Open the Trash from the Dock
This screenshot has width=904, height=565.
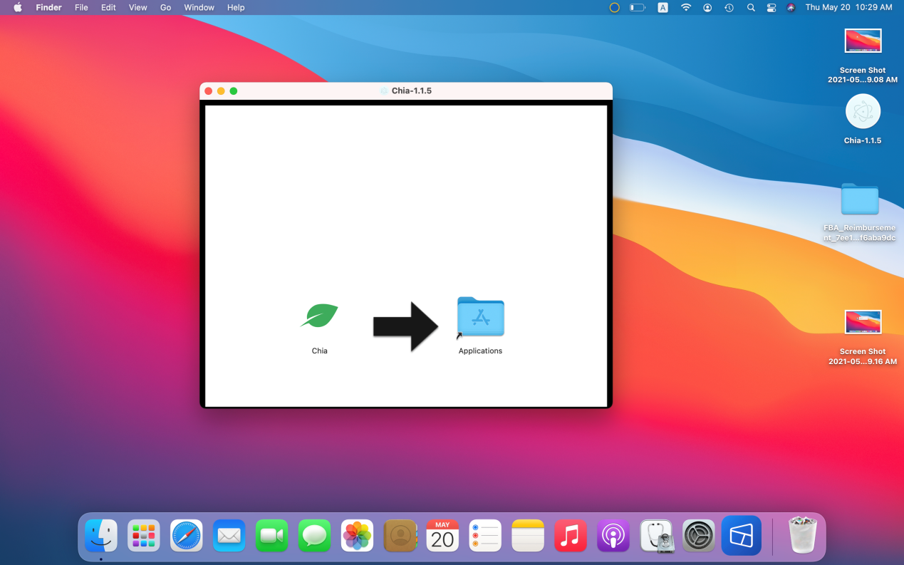click(x=803, y=535)
